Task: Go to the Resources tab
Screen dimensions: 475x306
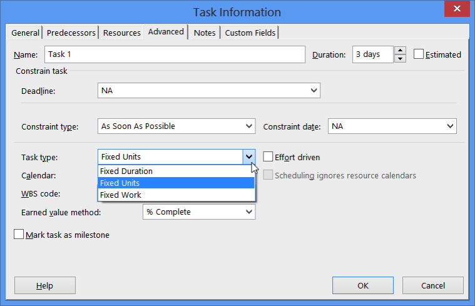Action: pos(121,33)
